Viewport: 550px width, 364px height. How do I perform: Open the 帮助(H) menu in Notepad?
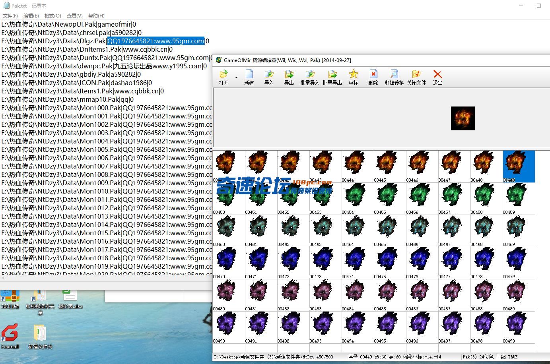96,15
